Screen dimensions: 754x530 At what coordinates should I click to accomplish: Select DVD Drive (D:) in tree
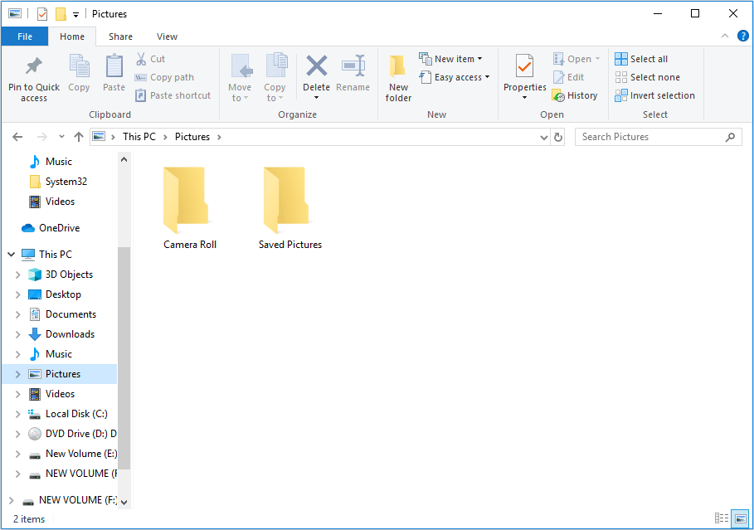(80, 434)
